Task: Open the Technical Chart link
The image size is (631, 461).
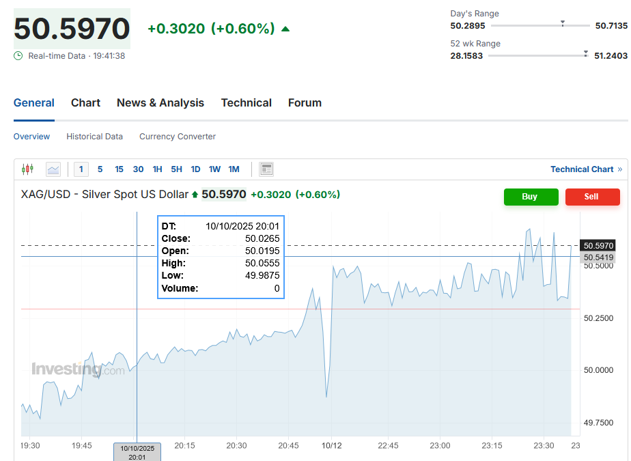Action: 582,169
